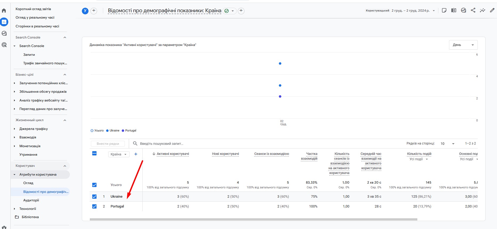
Task: Uncheck the Усього row checkbox
Action: coord(94,185)
